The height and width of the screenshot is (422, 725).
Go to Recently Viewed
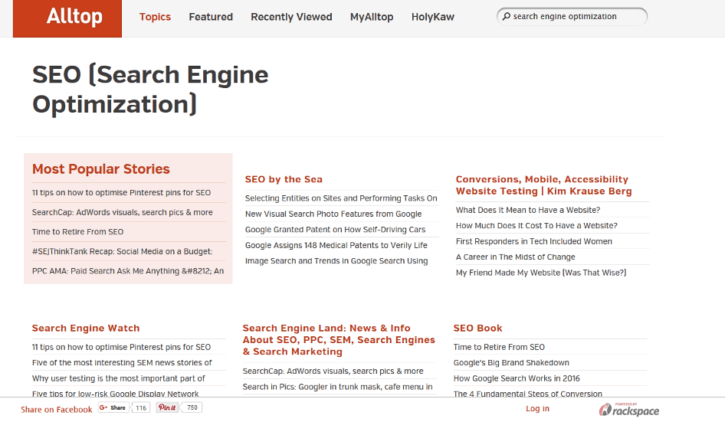pos(291,17)
